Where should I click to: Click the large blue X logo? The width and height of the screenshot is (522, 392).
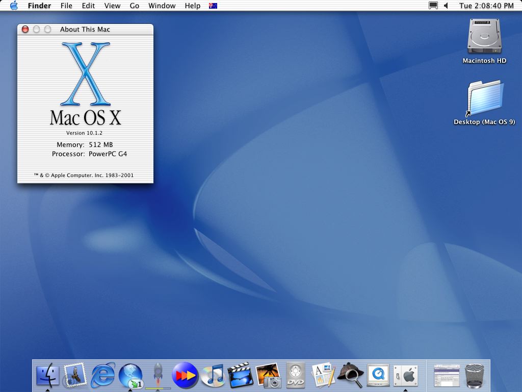pos(86,73)
